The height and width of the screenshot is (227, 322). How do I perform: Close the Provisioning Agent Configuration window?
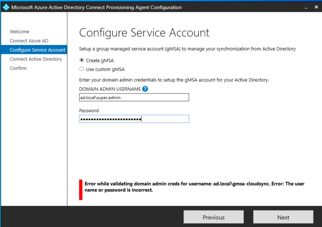pos(316,7)
